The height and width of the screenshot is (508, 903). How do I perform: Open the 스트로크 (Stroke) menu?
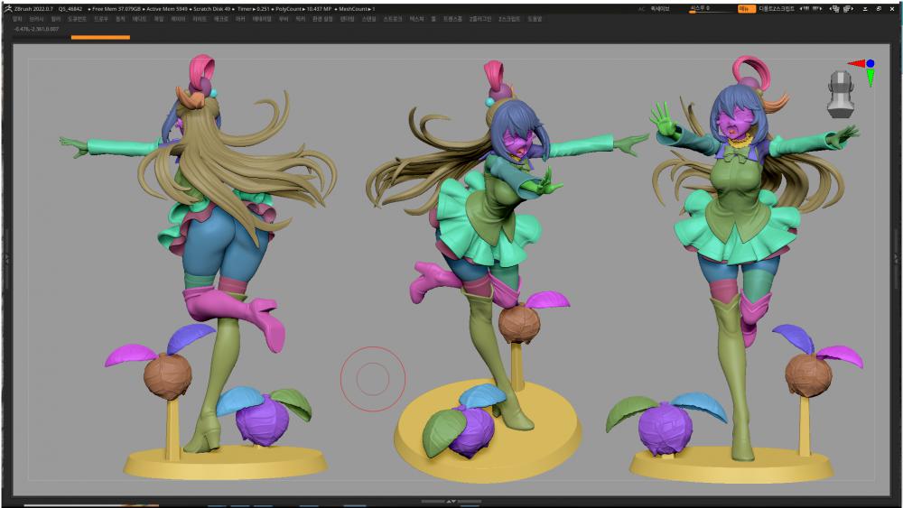(393, 19)
